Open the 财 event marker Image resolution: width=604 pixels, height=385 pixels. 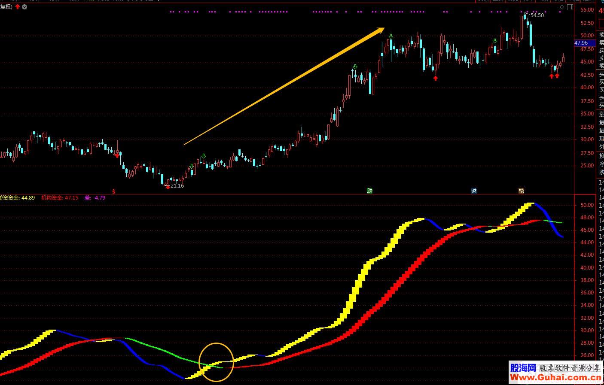click(x=474, y=191)
